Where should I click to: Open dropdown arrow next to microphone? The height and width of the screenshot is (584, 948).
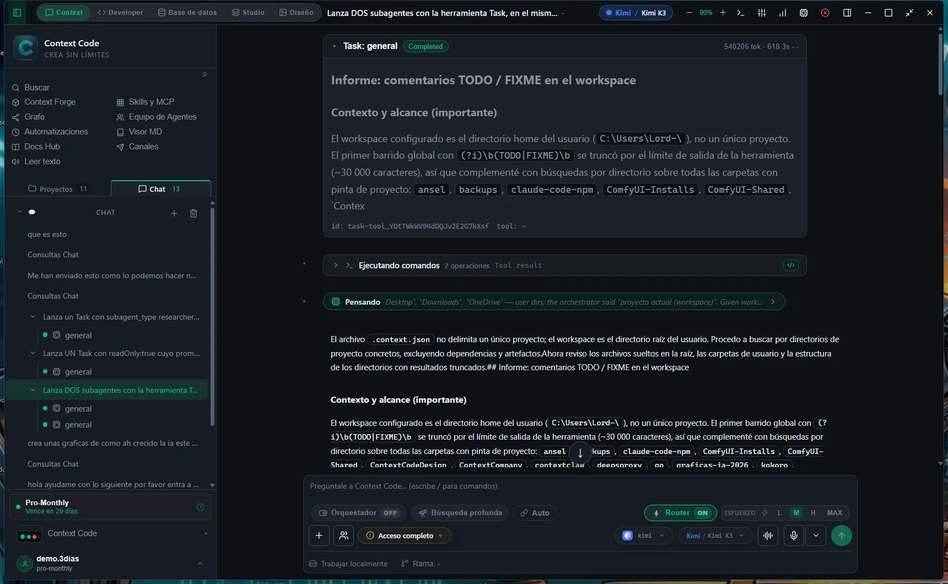coord(816,536)
